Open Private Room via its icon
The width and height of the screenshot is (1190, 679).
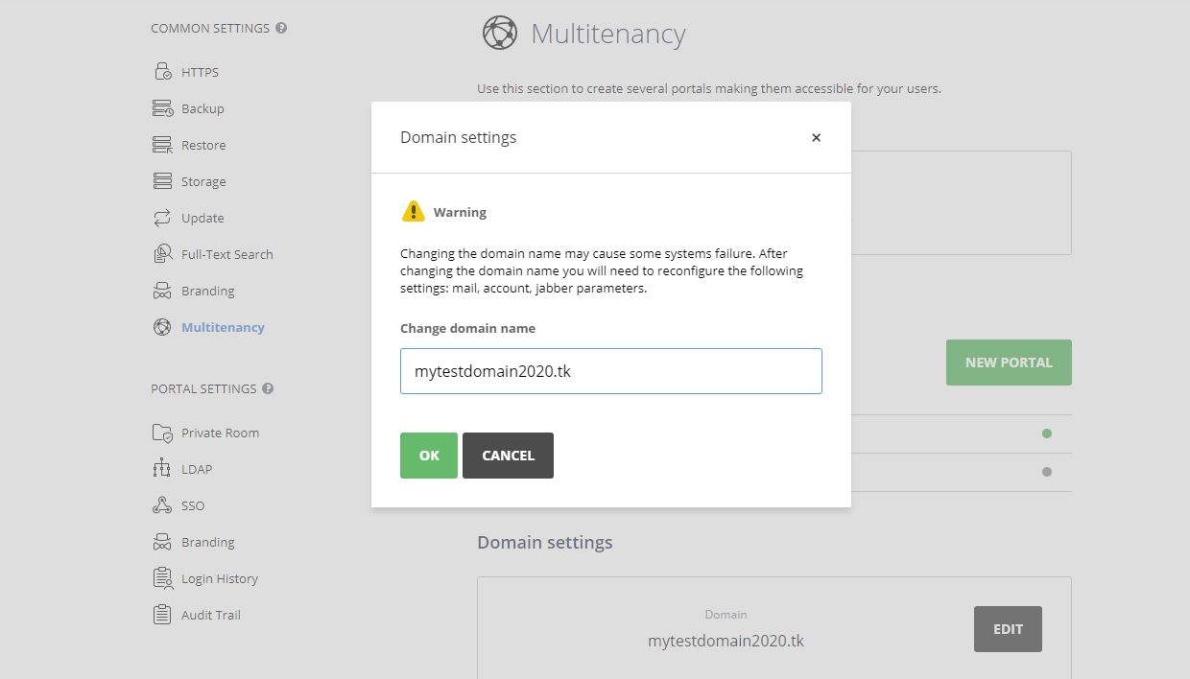[161, 432]
